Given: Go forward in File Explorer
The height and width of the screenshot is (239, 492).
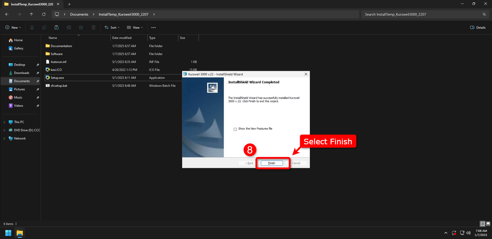Looking at the screenshot, I should 19,14.
